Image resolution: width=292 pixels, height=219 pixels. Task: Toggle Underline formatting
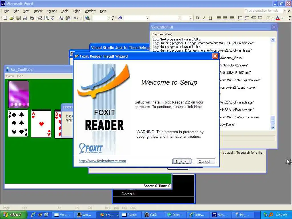[x=210, y=18]
